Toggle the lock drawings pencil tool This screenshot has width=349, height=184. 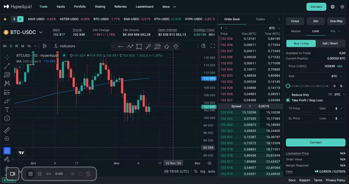tap(7, 159)
